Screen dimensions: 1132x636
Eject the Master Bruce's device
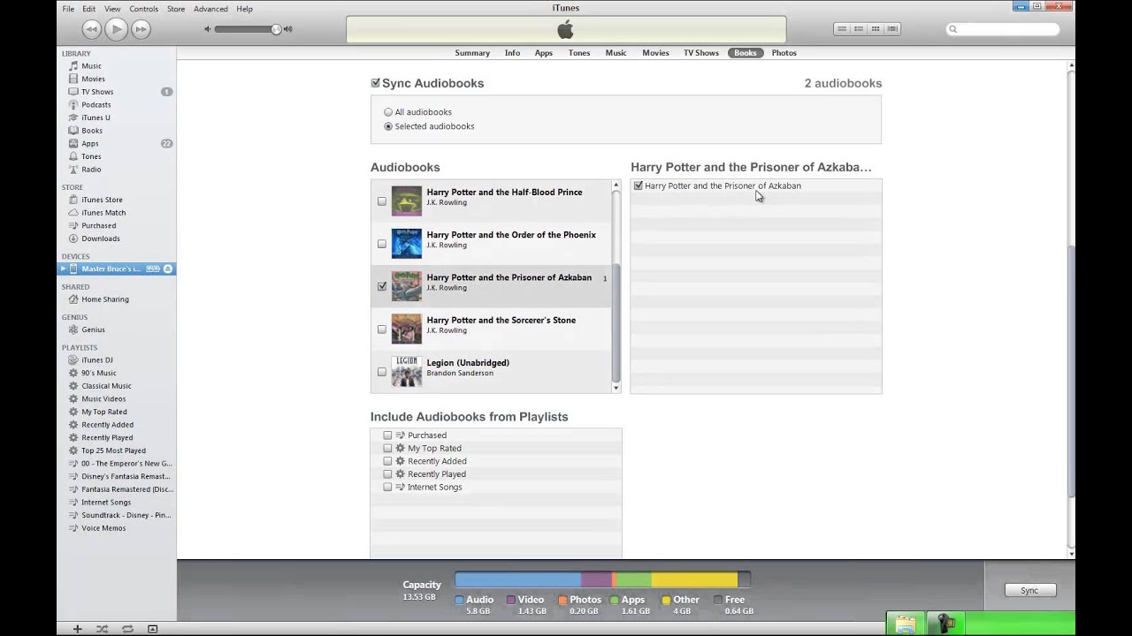[x=167, y=269]
